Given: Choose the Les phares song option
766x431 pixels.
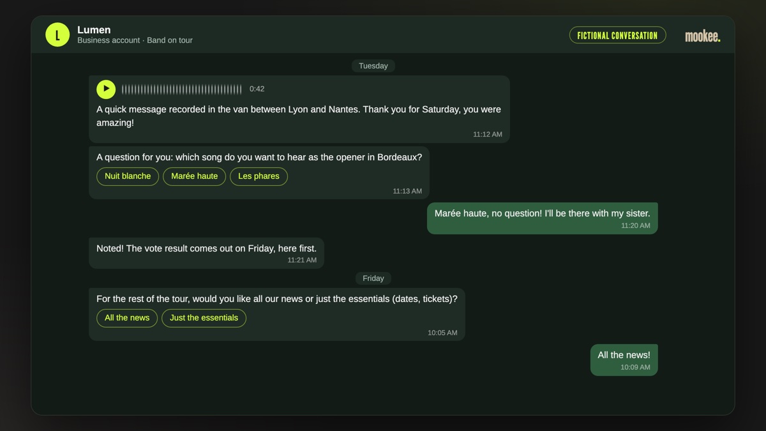Looking at the screenshot, I should click(x=259, y=176).
